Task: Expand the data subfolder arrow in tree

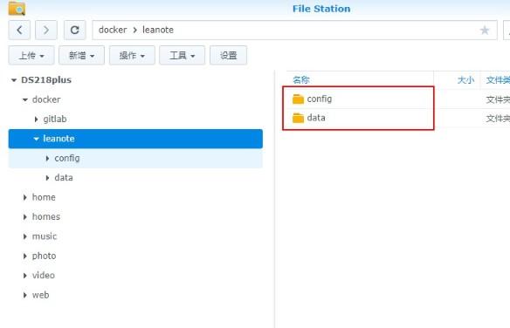Action: point(47,178)
